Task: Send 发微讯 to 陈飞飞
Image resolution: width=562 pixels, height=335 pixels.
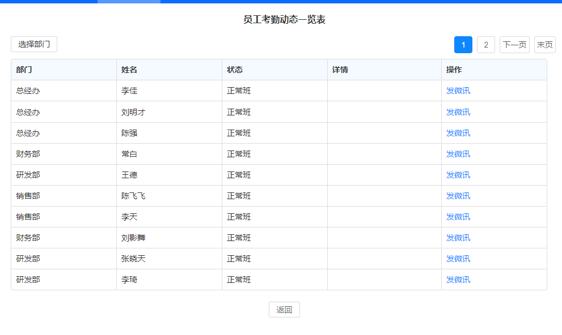Action: (458, 196)
